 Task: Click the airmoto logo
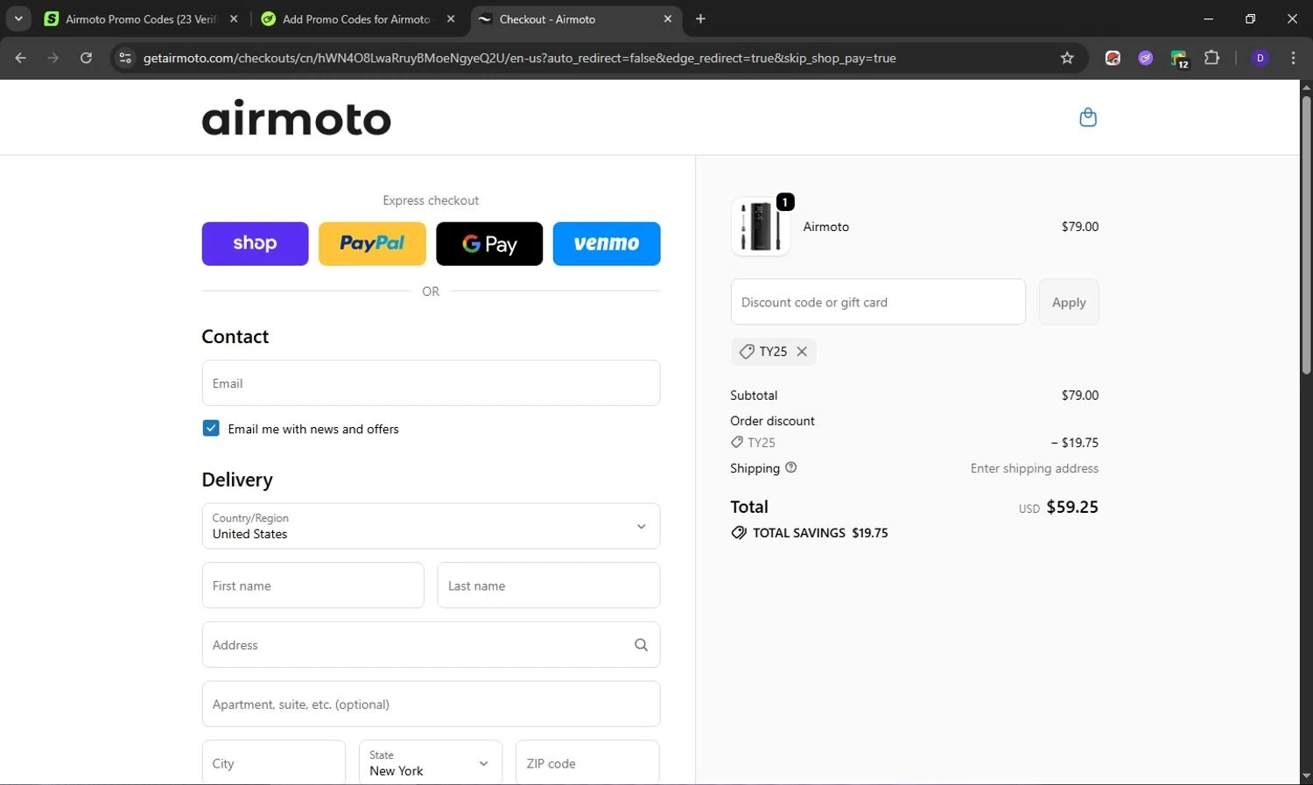[x=296, y=117]
